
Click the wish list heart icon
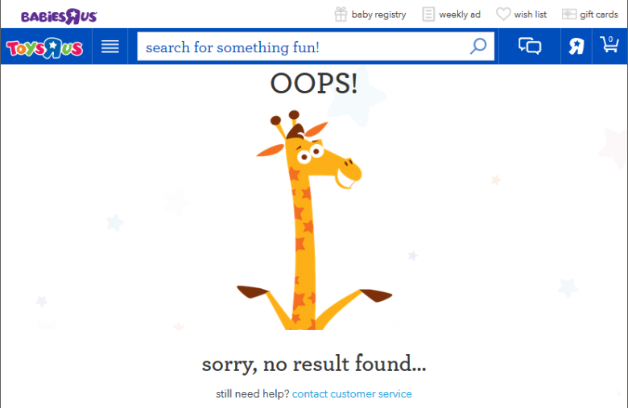click(503, 14)
